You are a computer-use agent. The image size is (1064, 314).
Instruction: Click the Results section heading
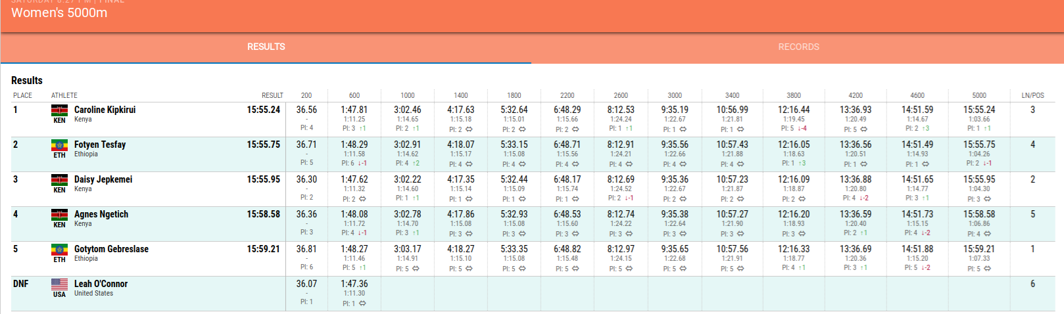[x=27, y=80]
